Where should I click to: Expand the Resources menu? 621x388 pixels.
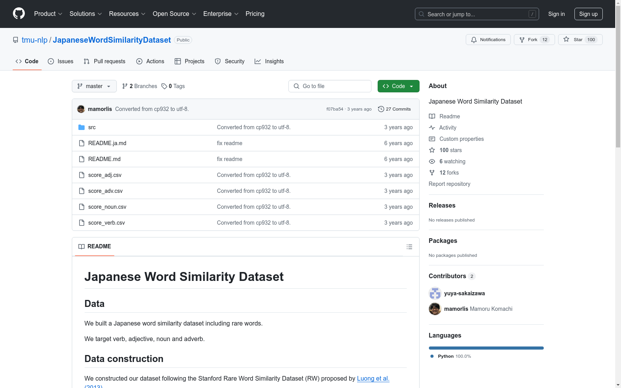[127, 14]
